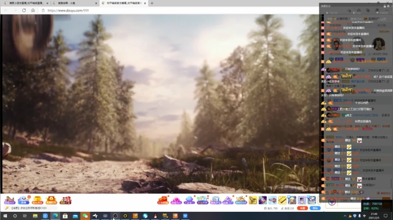Open Microsoft Store from the taskbar
Screen dimensions: 393x220
[x=65, y=216]
